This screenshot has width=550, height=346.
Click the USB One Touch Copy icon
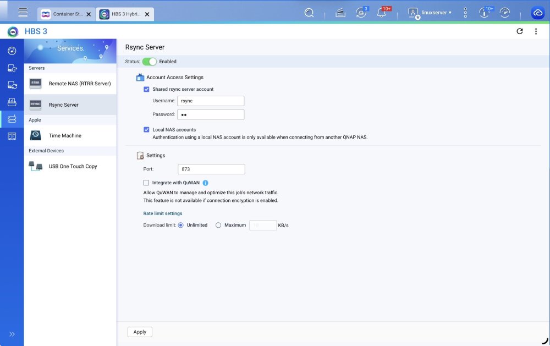35,166
